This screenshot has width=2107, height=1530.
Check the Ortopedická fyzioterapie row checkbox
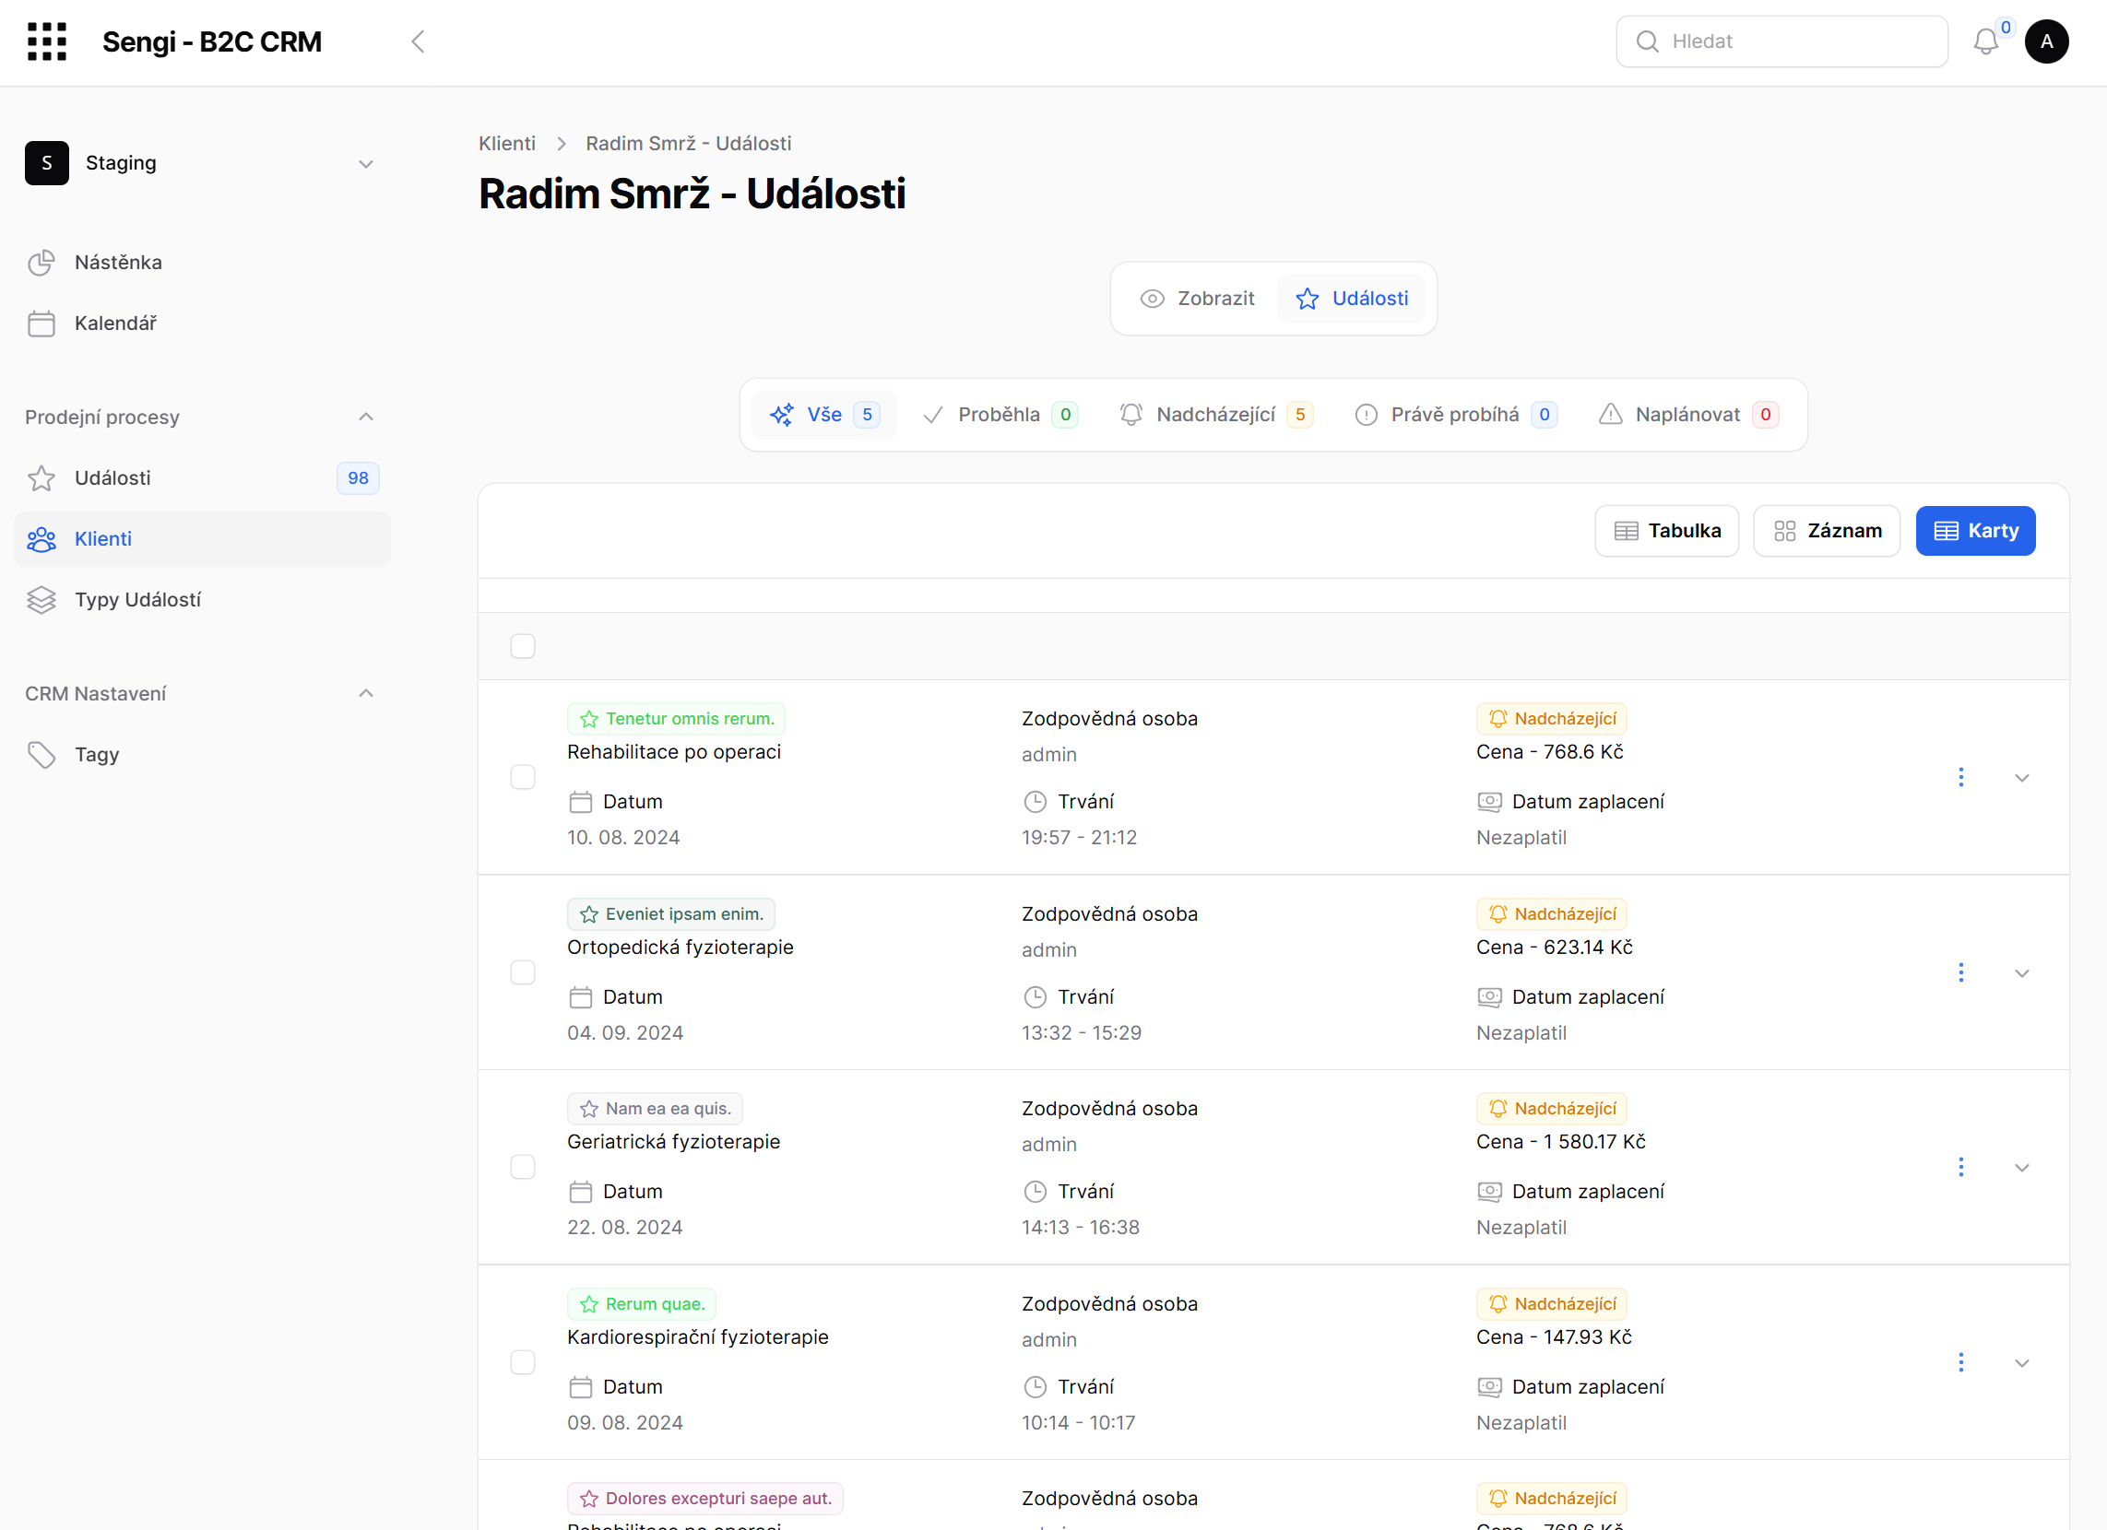(x=523, y=972)
